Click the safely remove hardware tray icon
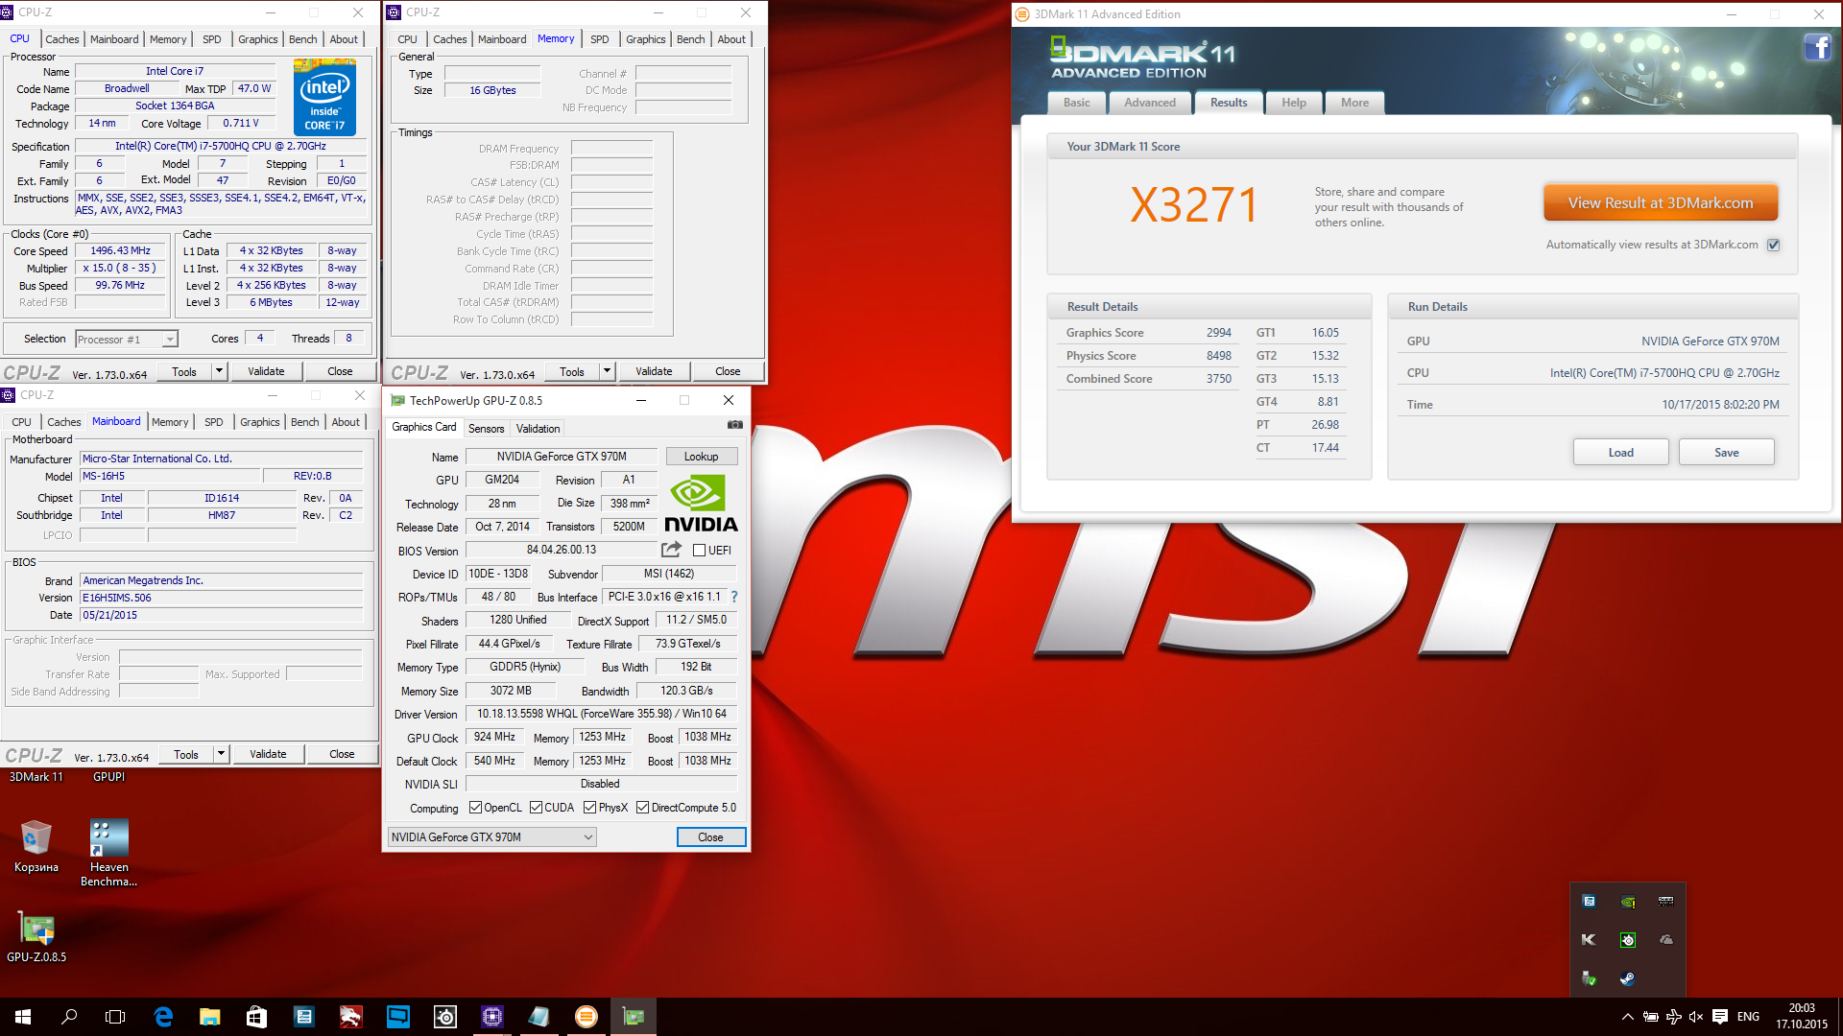Viewport: 1843px width, 1036px height. click(1589, 978)
